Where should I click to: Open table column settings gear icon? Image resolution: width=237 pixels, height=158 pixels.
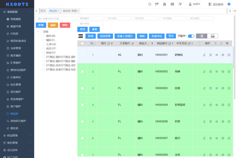click(227, 43)
